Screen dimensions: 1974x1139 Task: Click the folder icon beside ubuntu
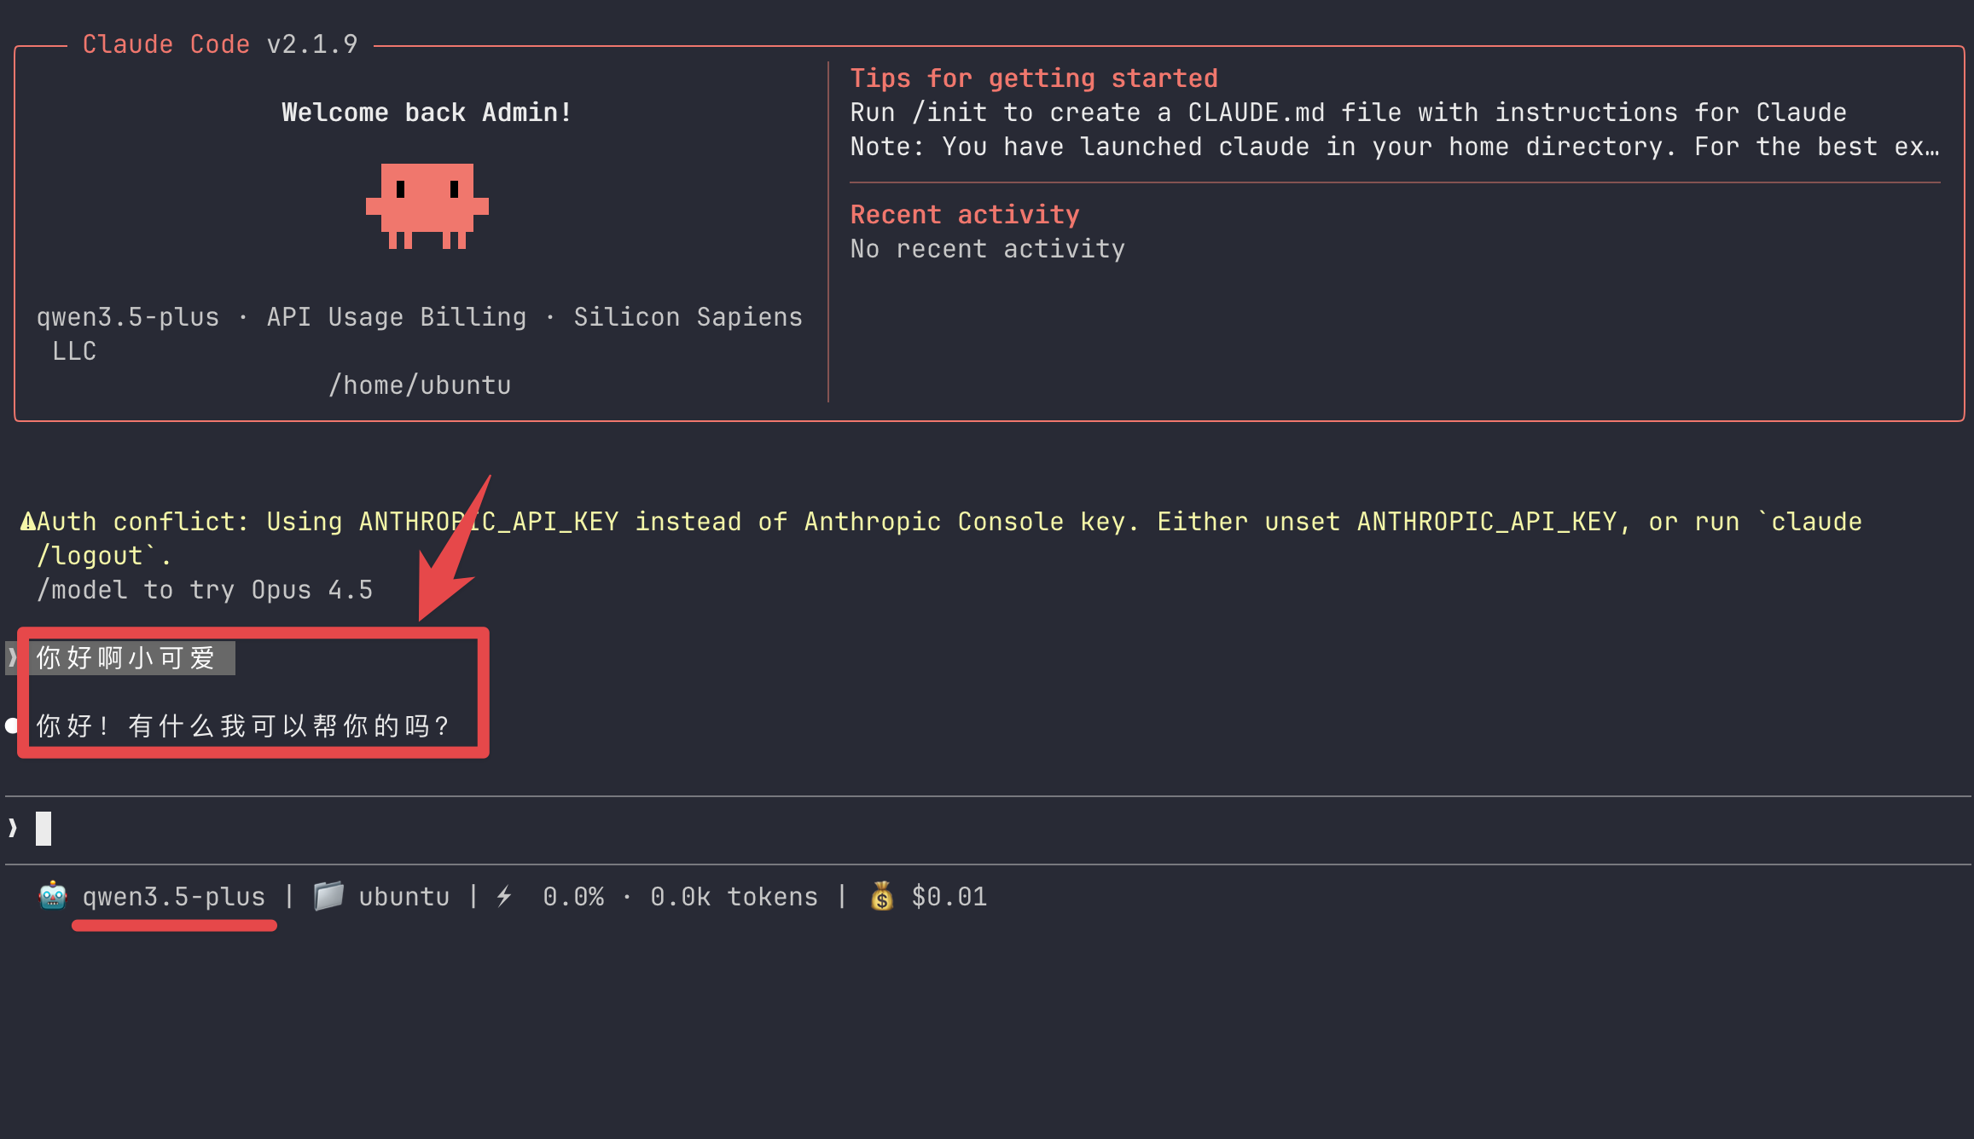click(x=328, y=896)
